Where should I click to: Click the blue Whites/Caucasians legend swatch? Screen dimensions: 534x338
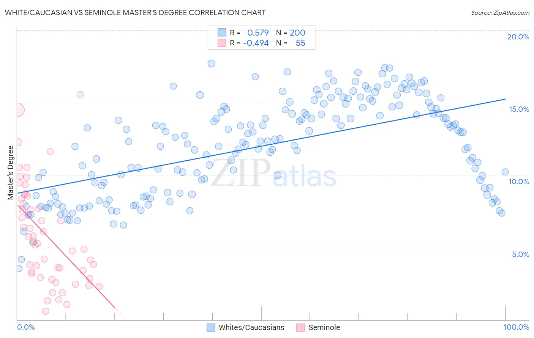click(211, 327)
